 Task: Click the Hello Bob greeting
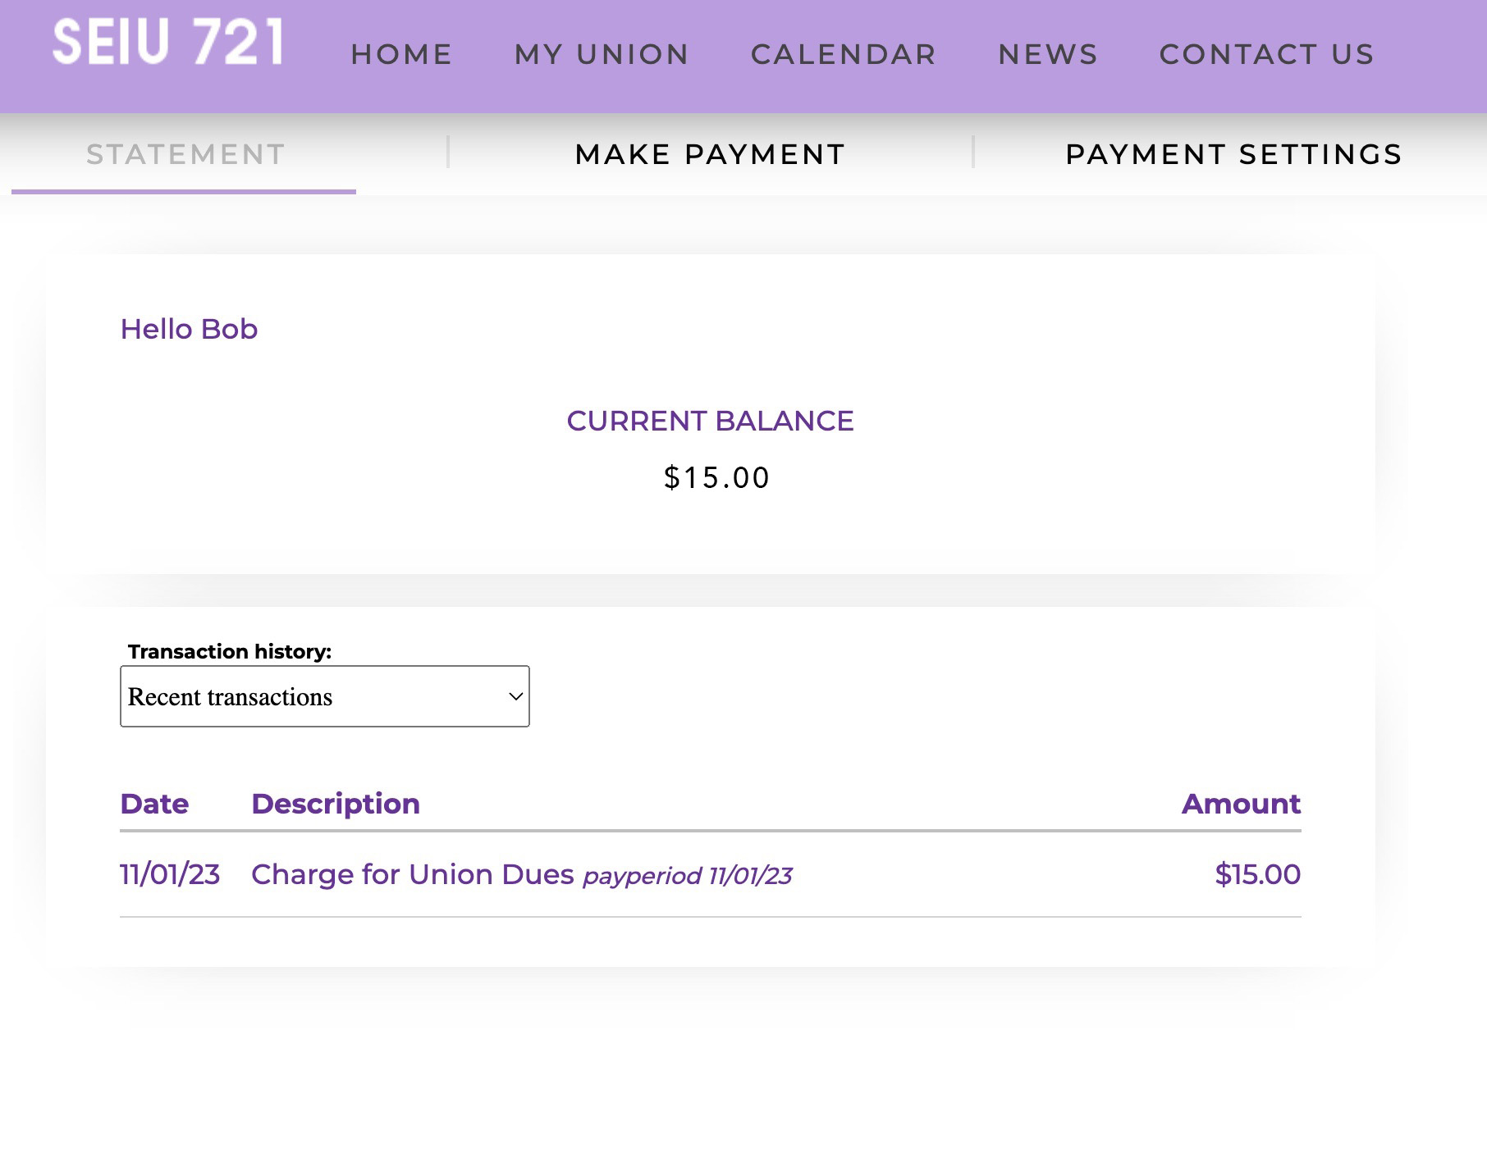[x=189, y=329]
